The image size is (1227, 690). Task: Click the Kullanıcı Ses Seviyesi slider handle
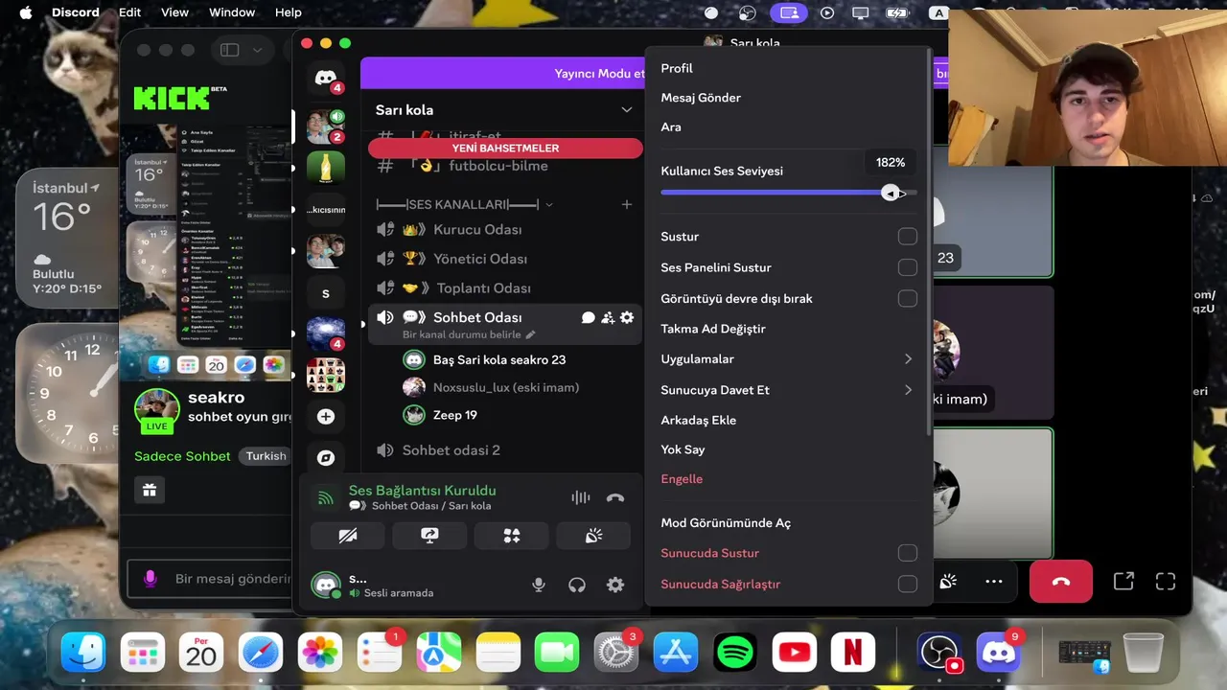(x=891, y=193)
